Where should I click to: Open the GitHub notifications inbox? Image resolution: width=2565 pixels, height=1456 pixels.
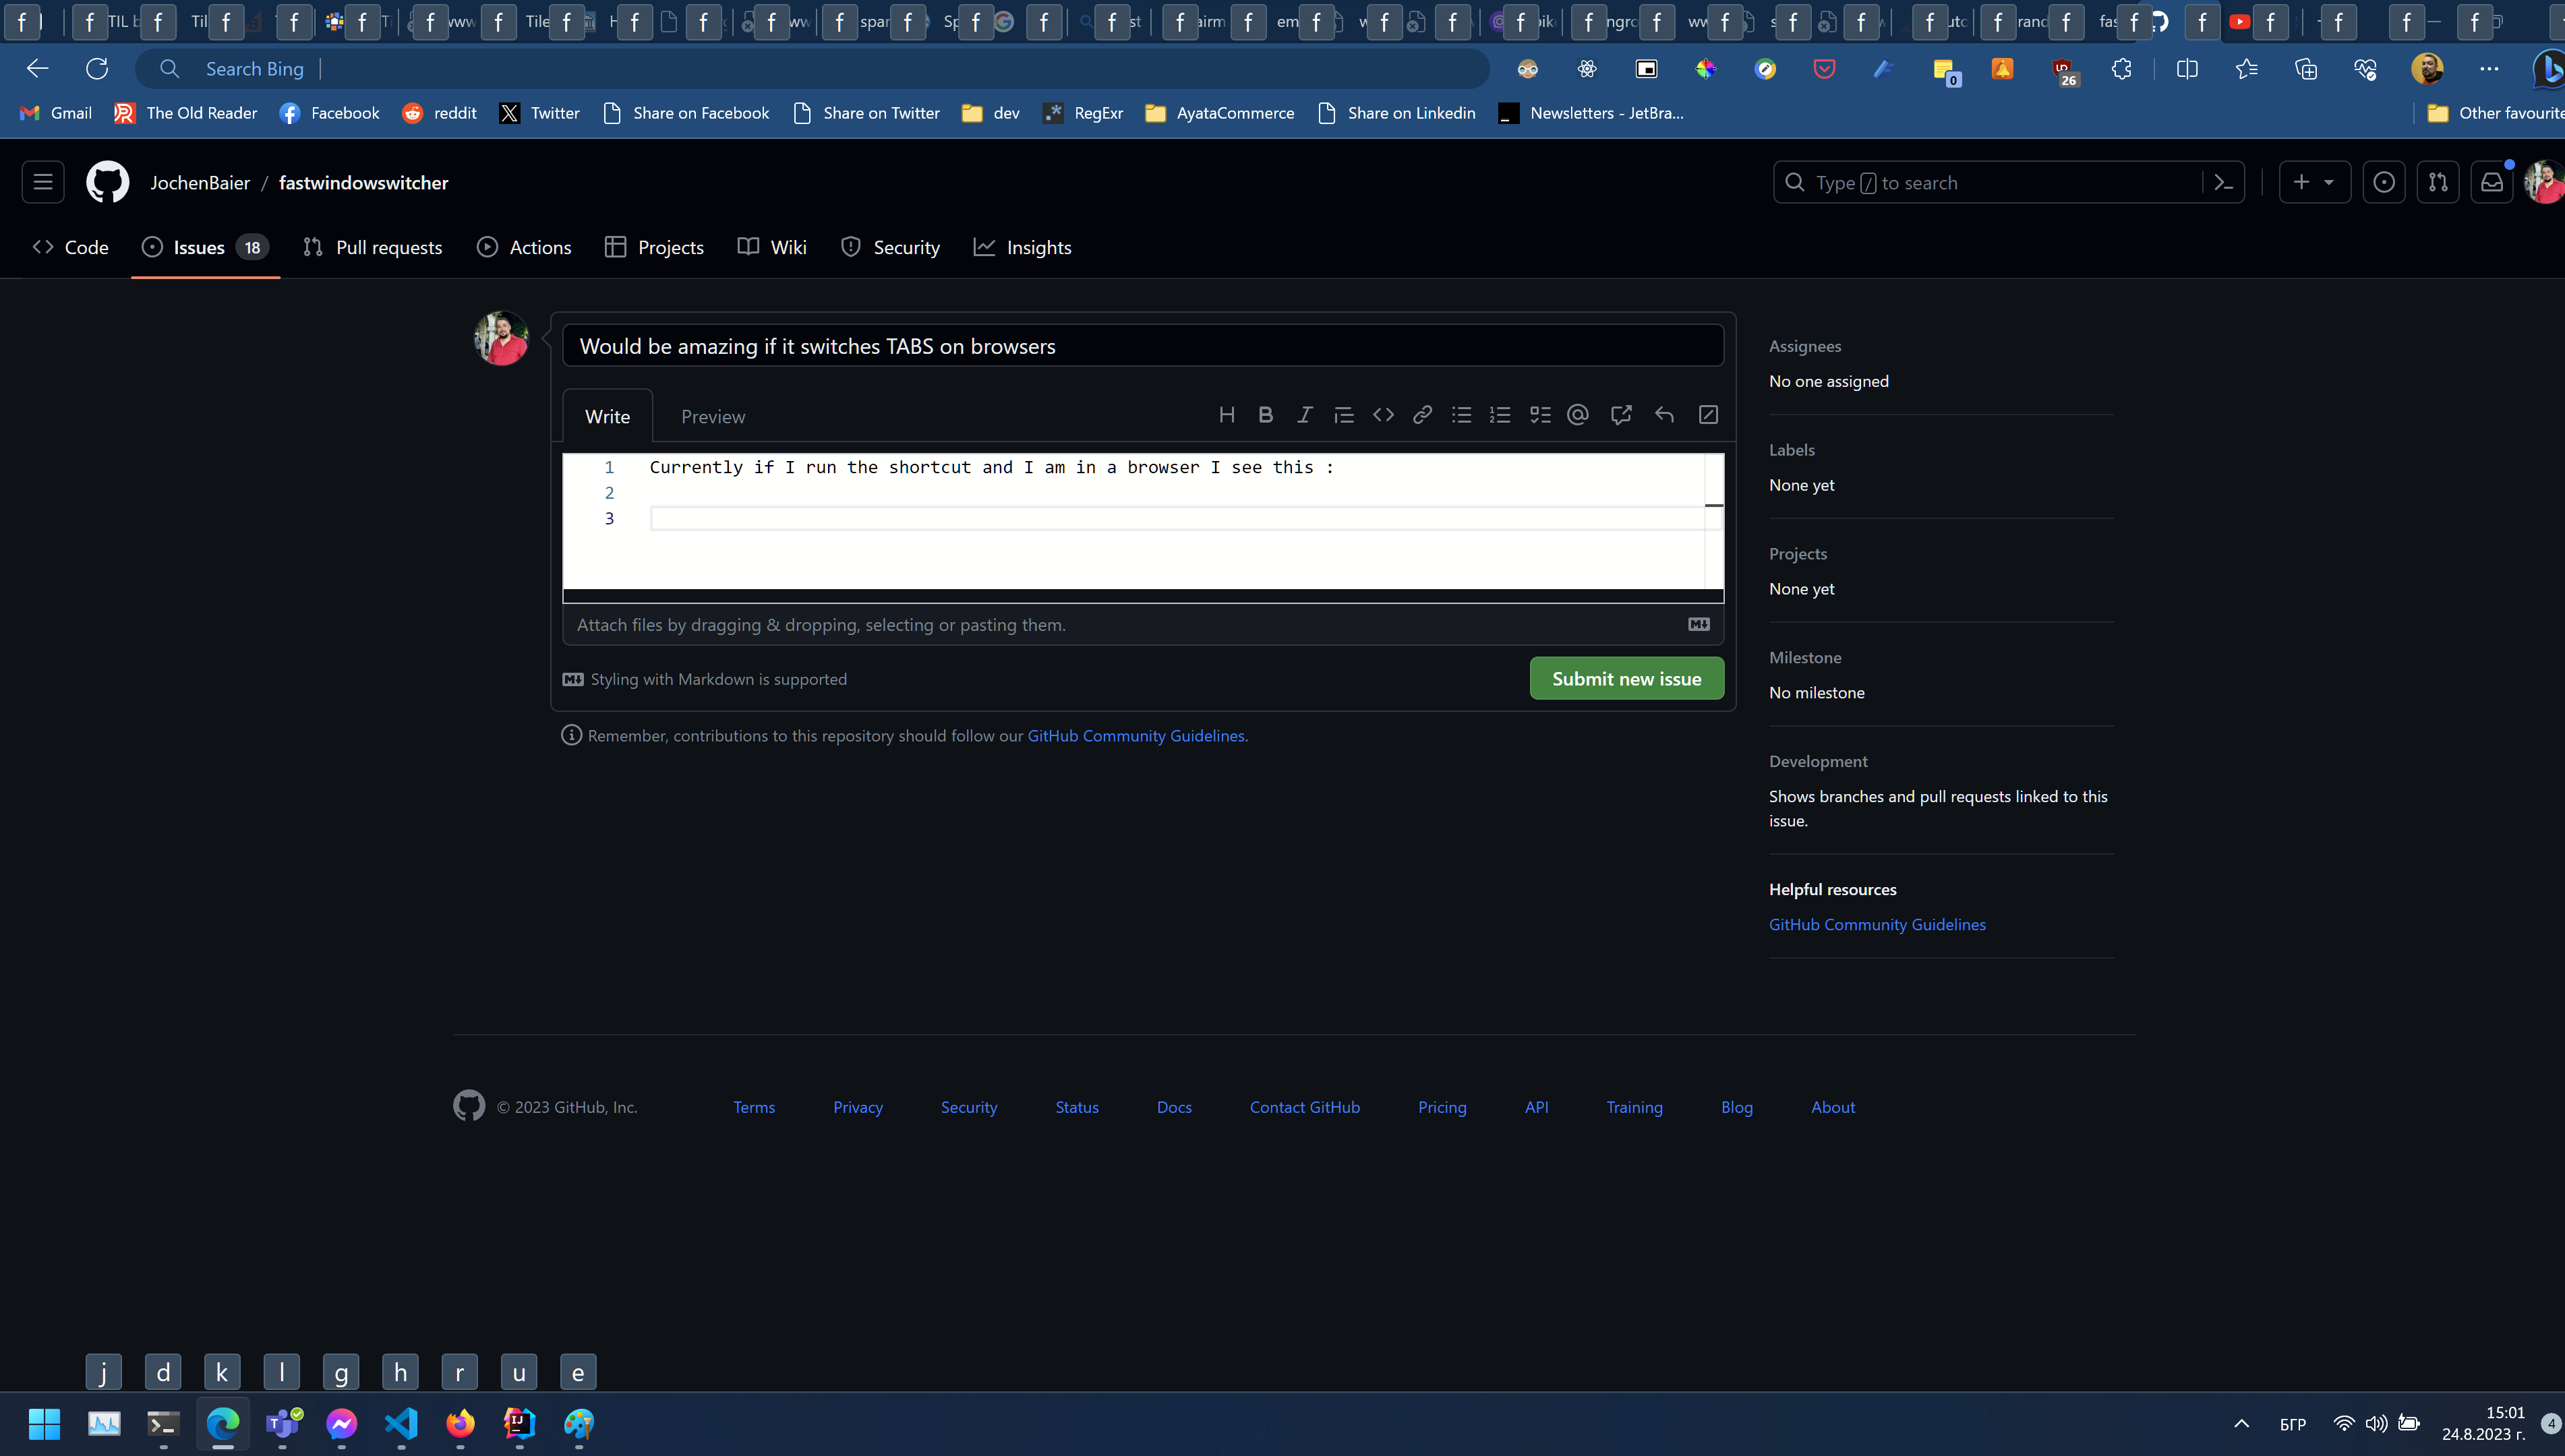click(x=2492, y=182)
